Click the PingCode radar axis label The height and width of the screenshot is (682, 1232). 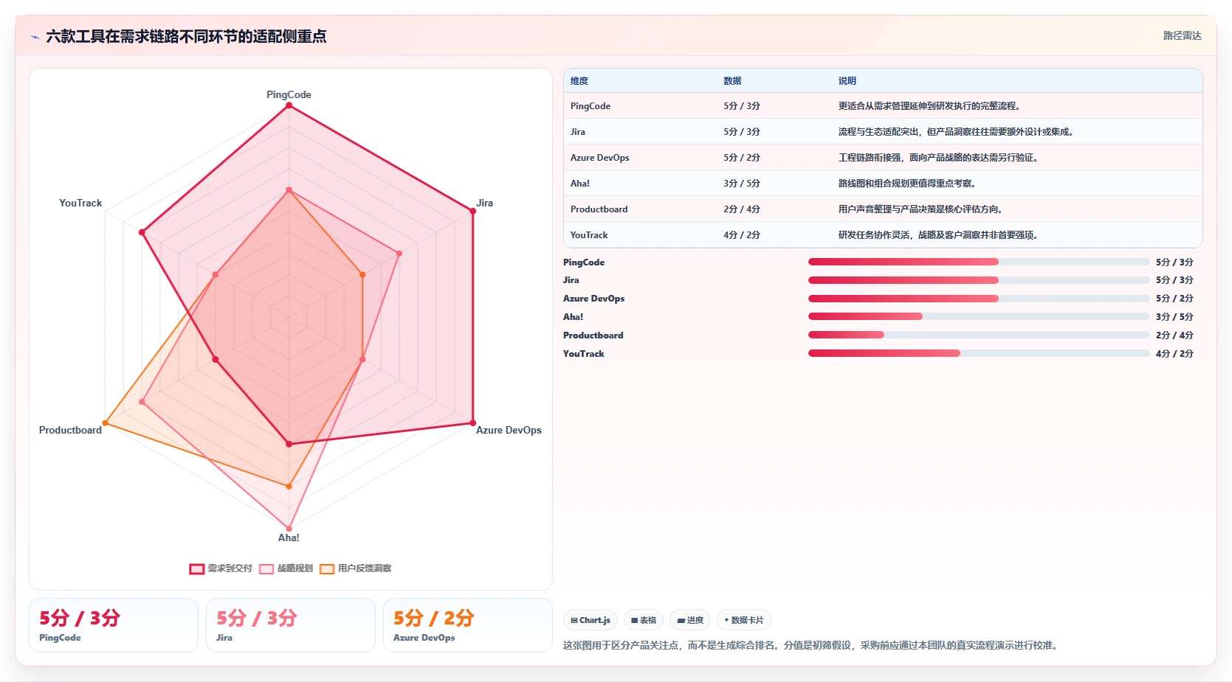click(x=289, y=94)
